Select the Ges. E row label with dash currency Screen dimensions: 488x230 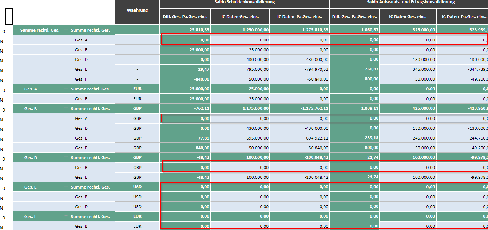[89, 69]
